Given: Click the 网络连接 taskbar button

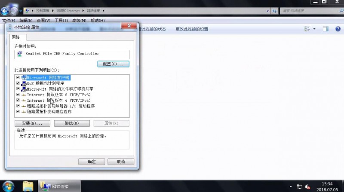Looking at the screenshot, I should (x=59, y=186).
